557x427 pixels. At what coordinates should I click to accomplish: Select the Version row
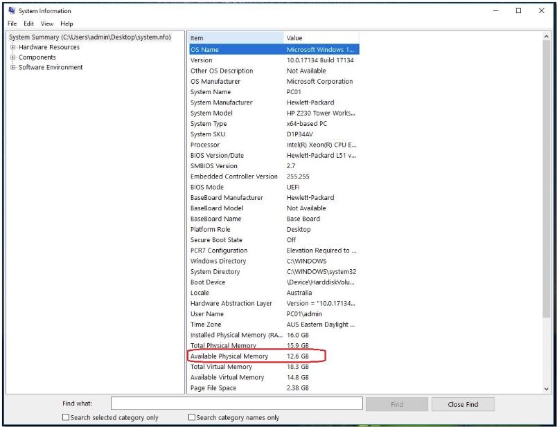[274, 60]
